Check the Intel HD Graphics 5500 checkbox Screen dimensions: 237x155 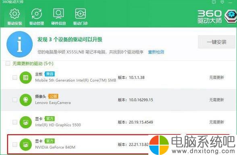click(15, 122)
